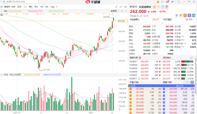The height and width of the screenshot is (114, 197).
Task: Click the left panel expand icon
Action: point(2,7)
